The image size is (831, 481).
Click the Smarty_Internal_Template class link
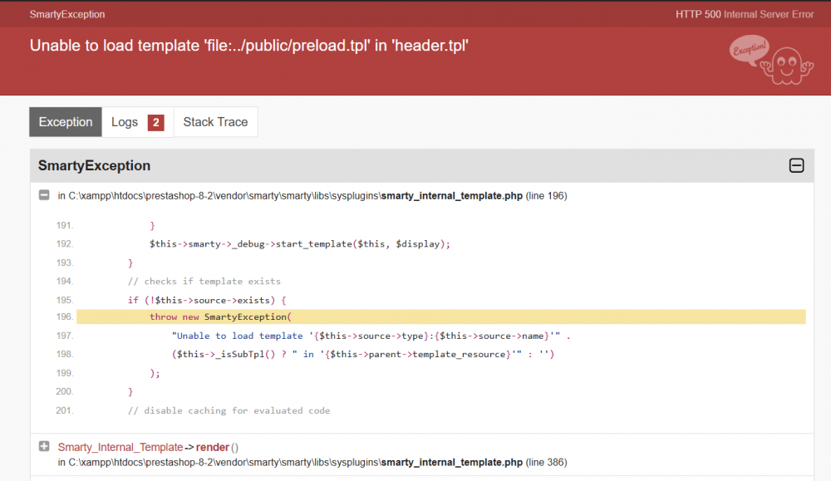point(120,447)
